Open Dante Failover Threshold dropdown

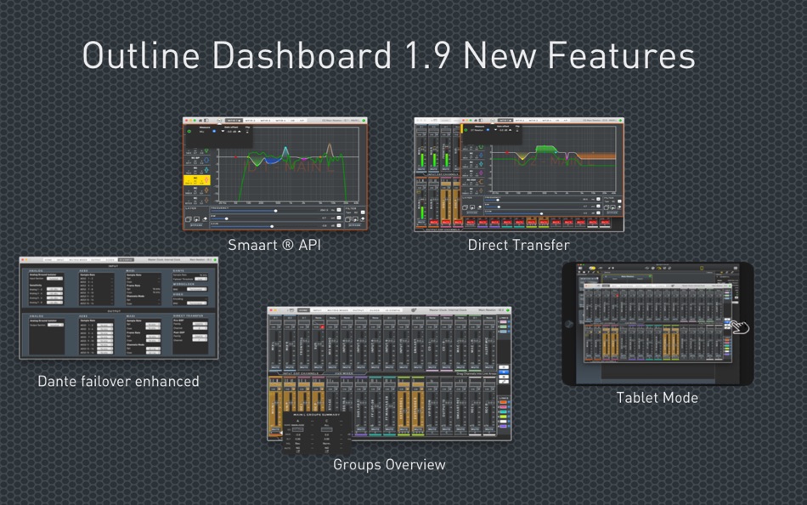click(x=200, y=279)
